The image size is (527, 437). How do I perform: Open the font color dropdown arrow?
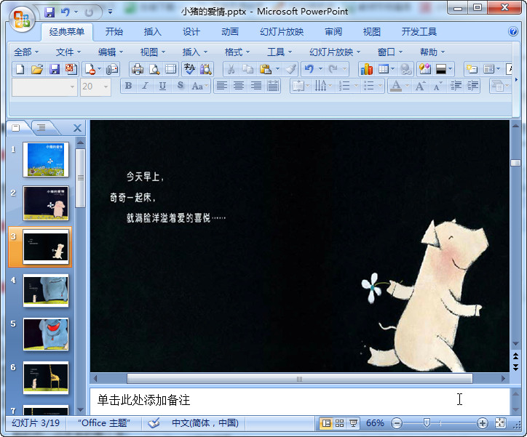407,86
